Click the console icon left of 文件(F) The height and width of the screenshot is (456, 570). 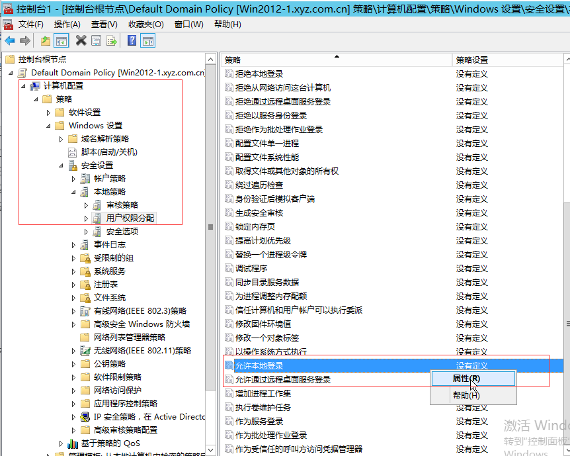click(8, 24)
